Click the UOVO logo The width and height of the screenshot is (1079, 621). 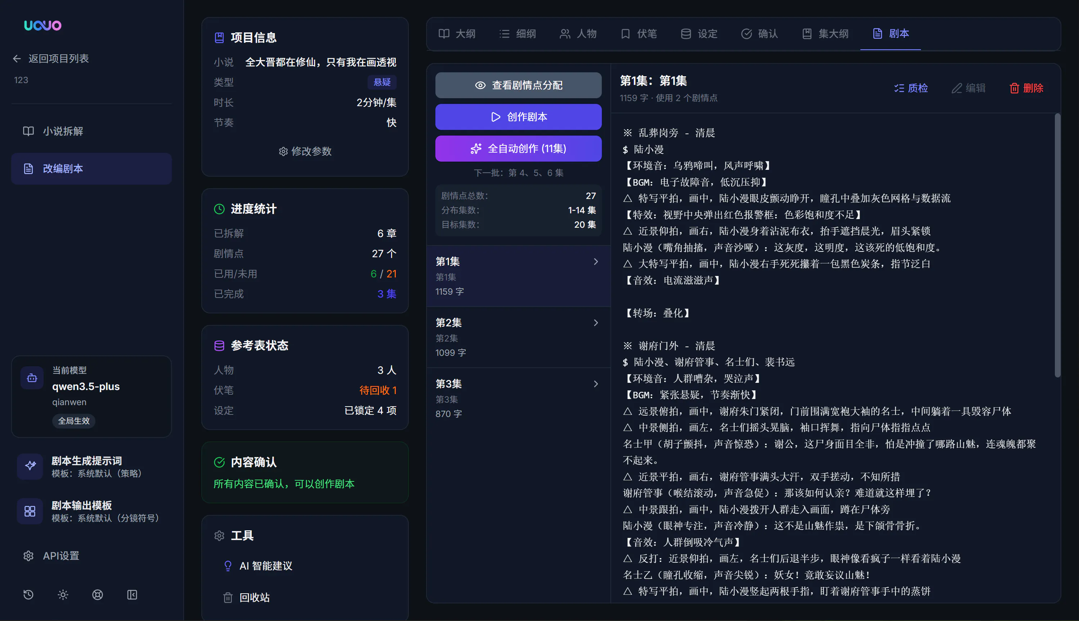[x=43, y=26]
